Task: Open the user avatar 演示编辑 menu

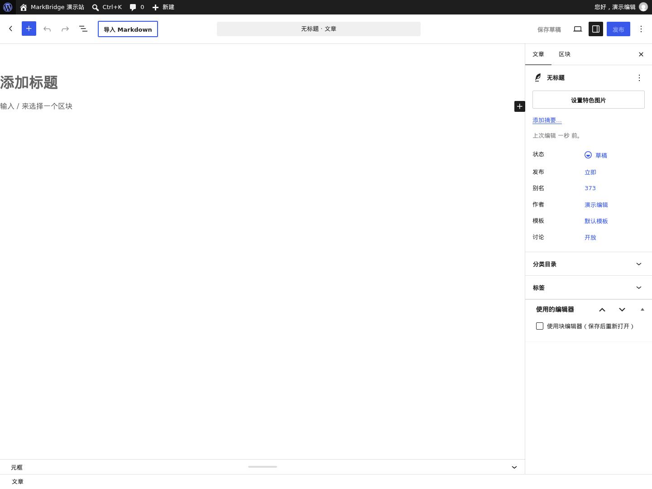Action: 621,7
